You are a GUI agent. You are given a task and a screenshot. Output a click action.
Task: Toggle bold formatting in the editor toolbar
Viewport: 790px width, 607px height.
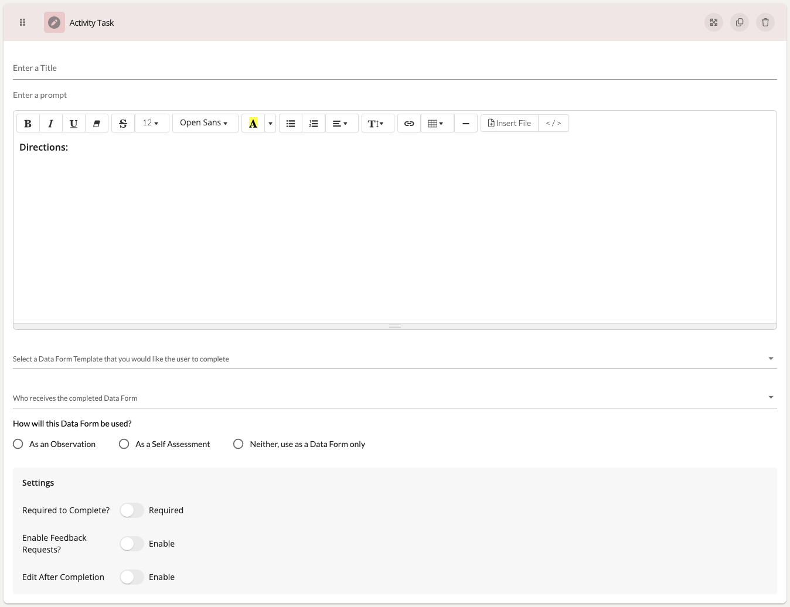(28, 123)
